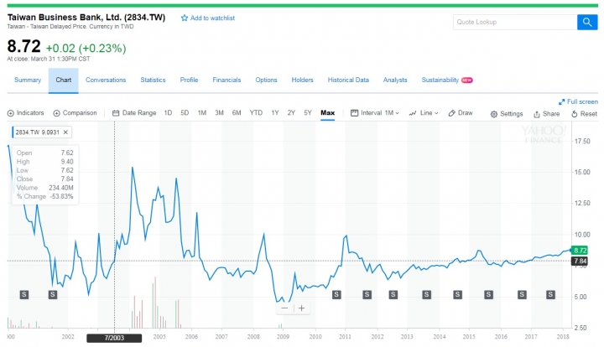Click the Full screen expand icon
The width and height of the screenshot is (604, 347).
point(561,102)
